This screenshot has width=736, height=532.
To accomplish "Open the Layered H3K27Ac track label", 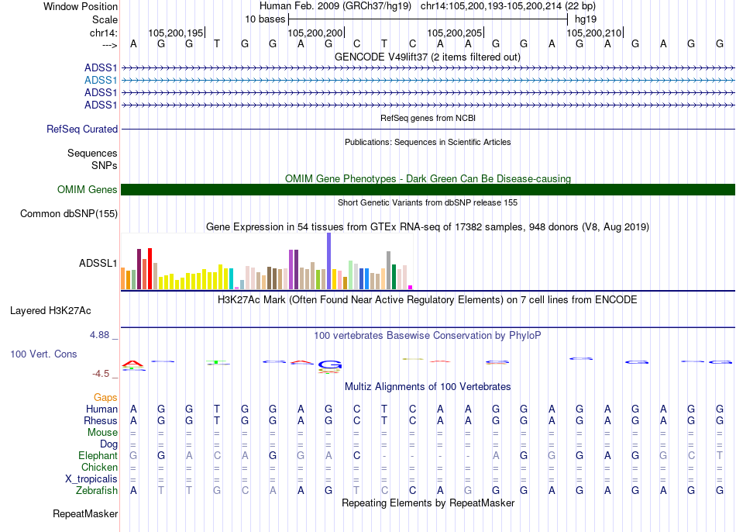I will pos(50,311).
